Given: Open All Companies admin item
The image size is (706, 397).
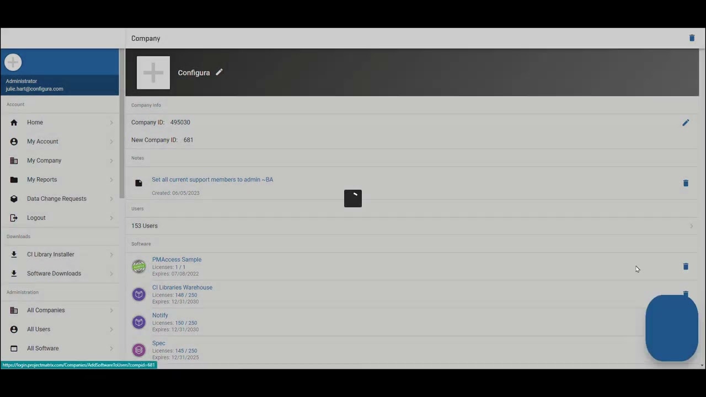Looking at the screenshot, I should [x=60, y=310].
